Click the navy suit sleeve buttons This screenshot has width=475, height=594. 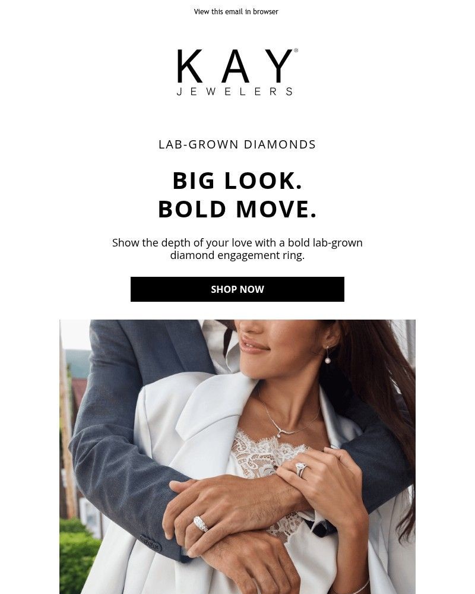click(x=150, y=544)
